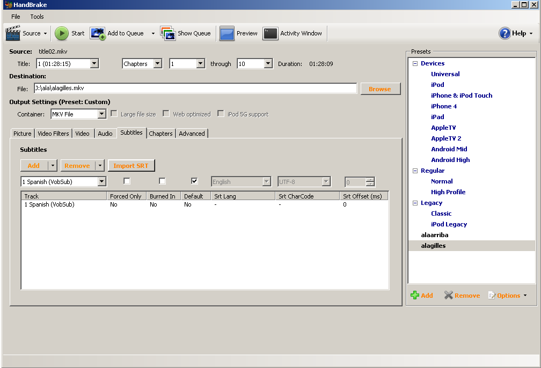This screenshot has height=368, width=541.
Task: Collapse the Legacy preset group
Action: pos(415,203)
